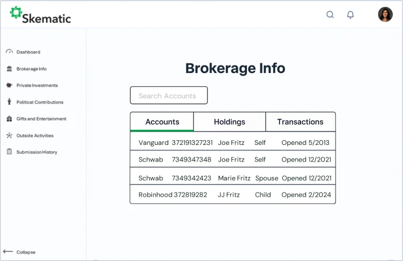The height and width of the screenshot is (261, 403).
Task: Open Submission History sidebar link
Action: click(x=37, y=152)
